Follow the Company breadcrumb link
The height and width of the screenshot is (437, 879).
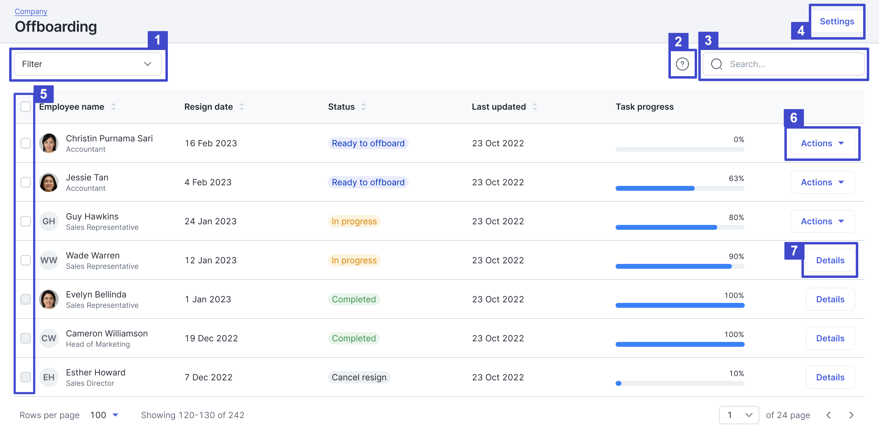click(31, 12)
